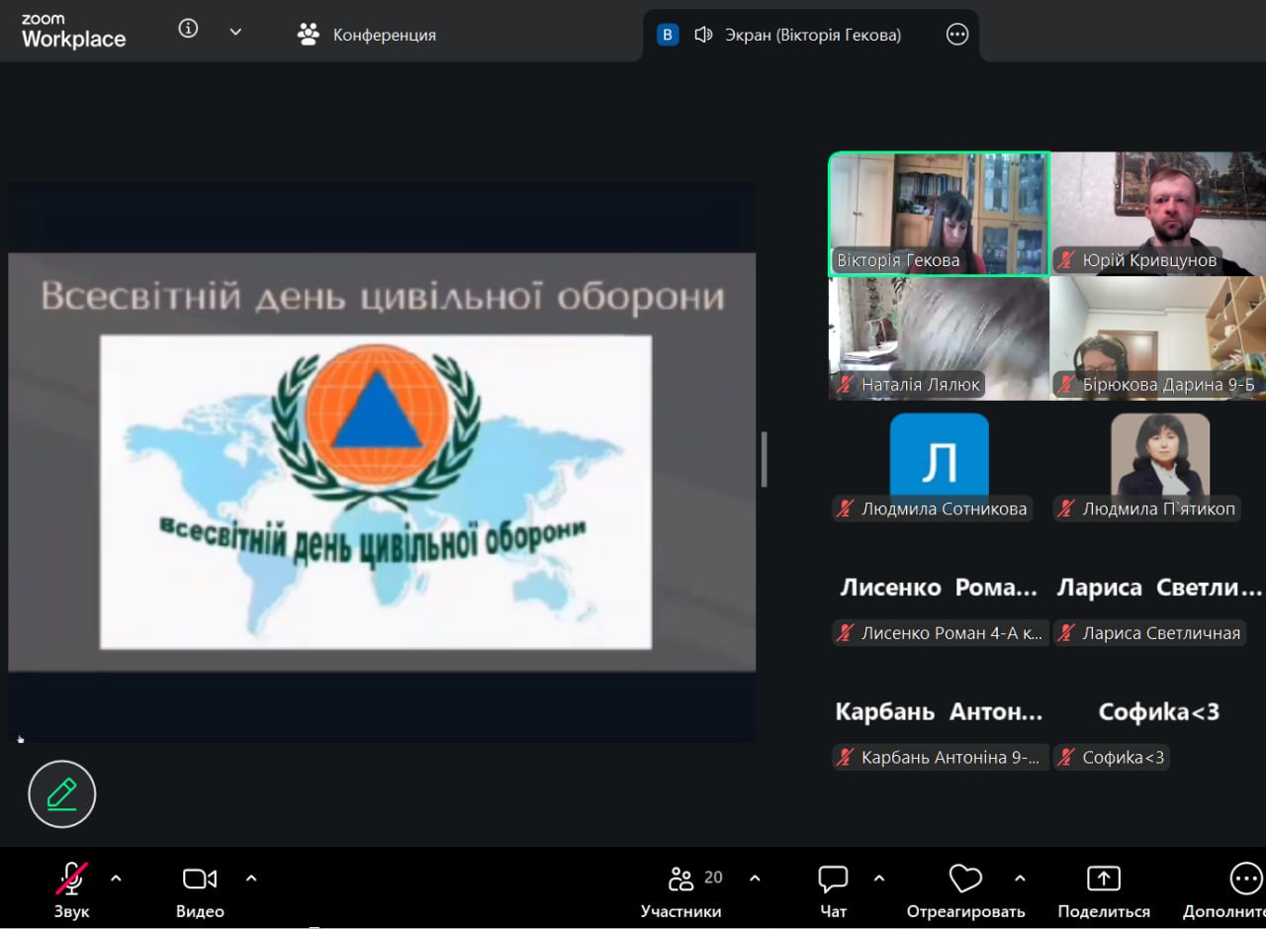Image resolution: width=1266 pixels, height=929 pixels.
Task: Open the Чат chat panel
Action: 833,888
